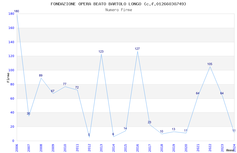This screenshot has width=237, height=153.
Task: Select the x-axis year label 2014
Action: (113, 148)
